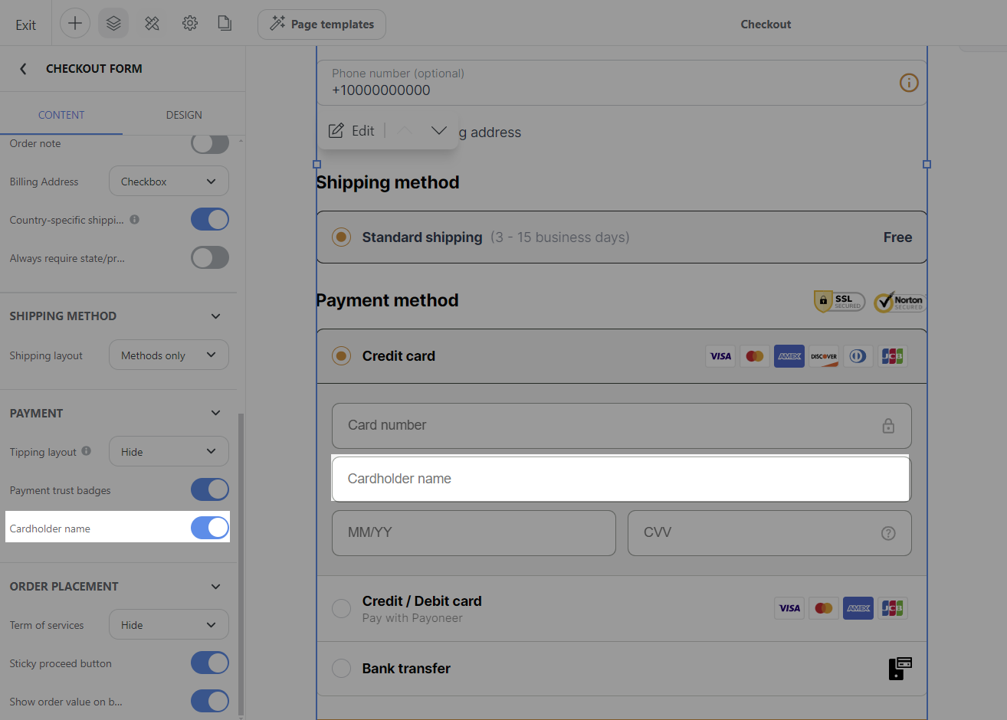The image size is (1007, 720).
Task: Click the phone number info icon
Action: [909, 83]
